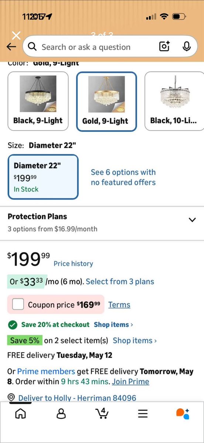Screen dimensions: 204x443
Task: Select Gold, 9-Light color option
Action: (106, 101)
